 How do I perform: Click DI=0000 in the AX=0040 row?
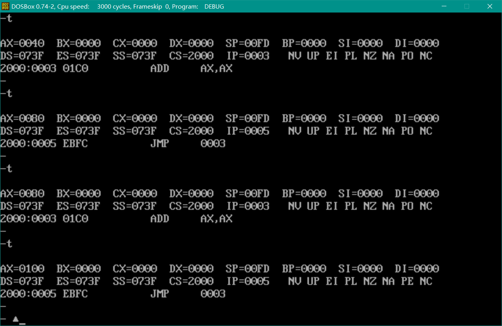[417, 43]
